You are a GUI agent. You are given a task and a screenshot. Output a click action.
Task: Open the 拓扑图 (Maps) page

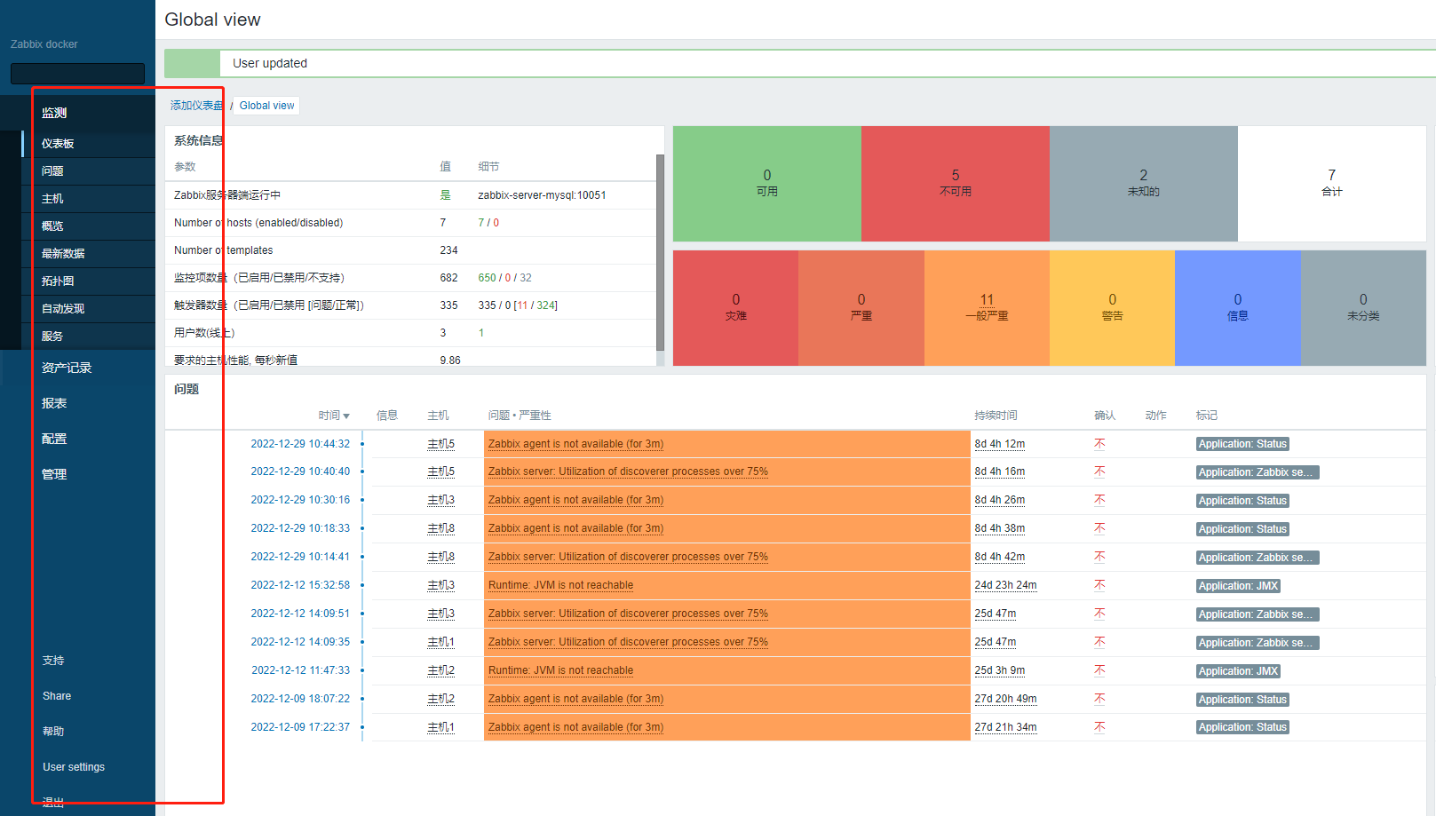pyautogui.click(x=58, y=281)
